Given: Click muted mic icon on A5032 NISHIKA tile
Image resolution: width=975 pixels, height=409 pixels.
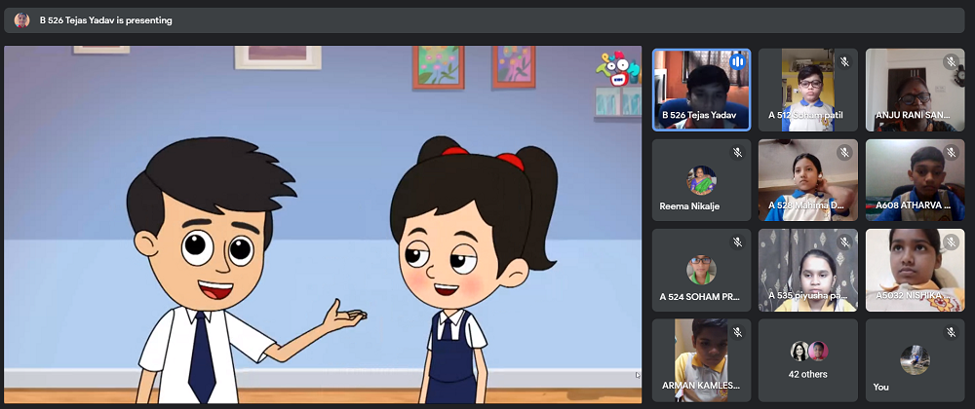Looking at the screenshot, I should click(x=951, y=242).
